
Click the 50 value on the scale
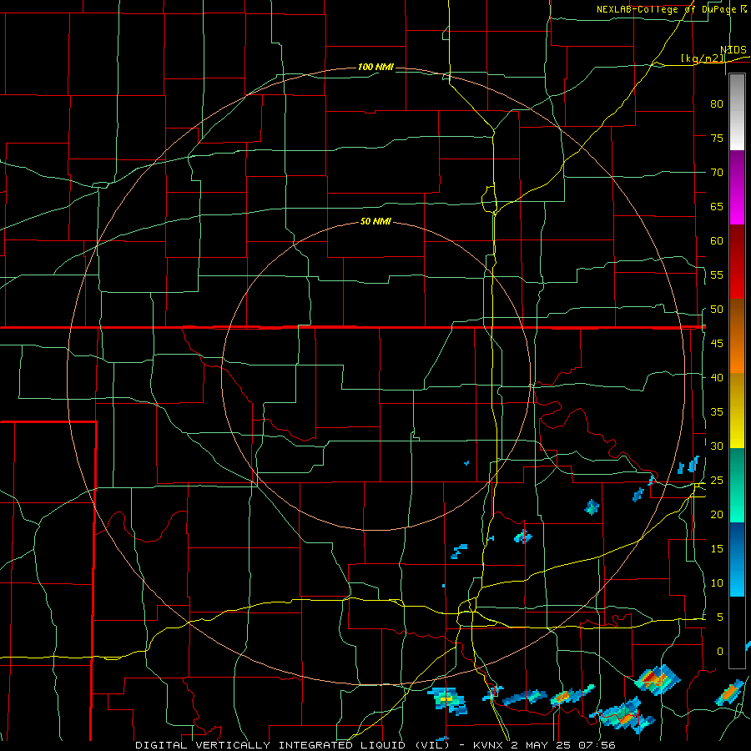coord(717,310)
